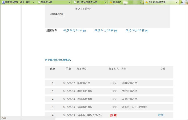The image size is (188, 120).
Task: Select the 网上查询详情流程 tab
Action: tap(161, 2)
